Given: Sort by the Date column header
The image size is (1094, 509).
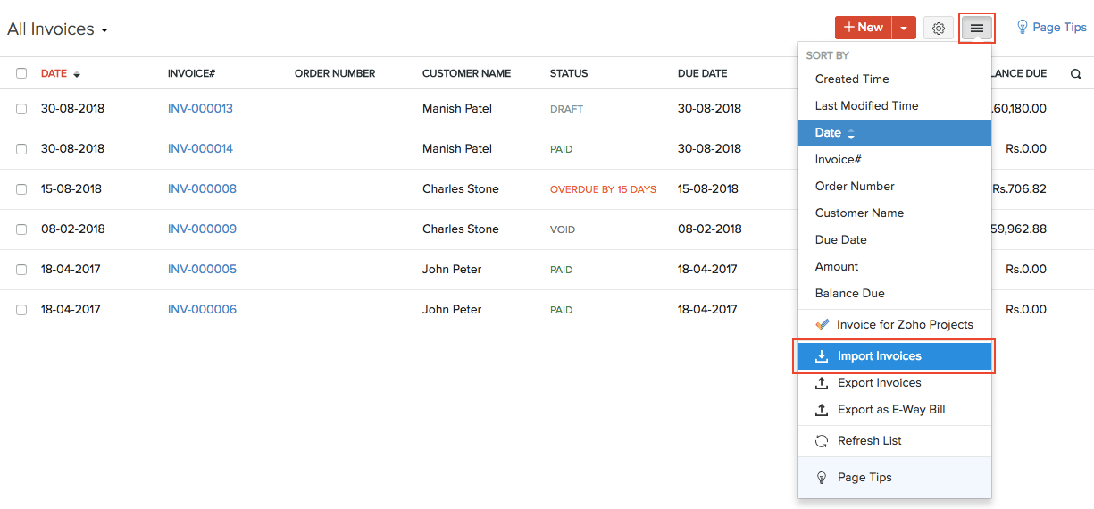Looking at the screenshot, I should tap(54, 73).
